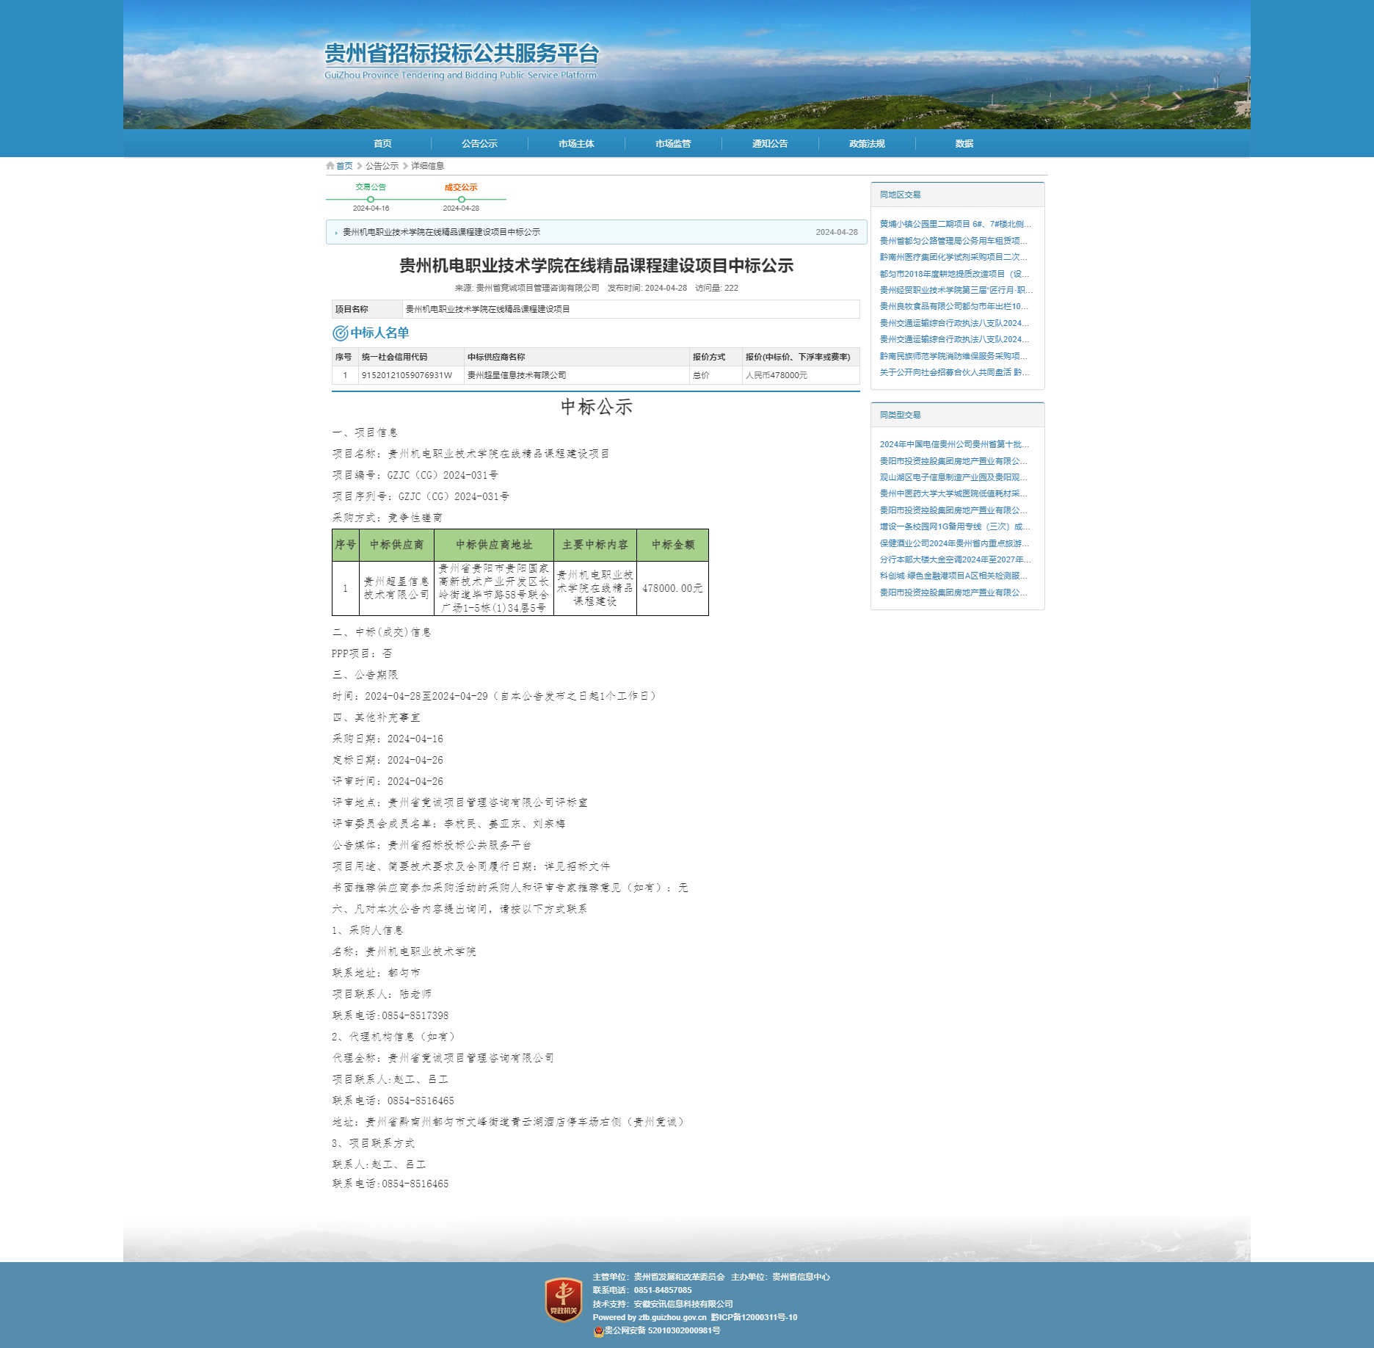This screenshot has height=1348, width=1374.
Task: Open 分行本部大楼大金空调 link
Action: point(955,559)
